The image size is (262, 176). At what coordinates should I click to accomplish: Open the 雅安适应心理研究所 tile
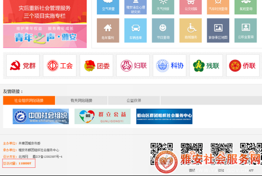click(x=135, y=7)
